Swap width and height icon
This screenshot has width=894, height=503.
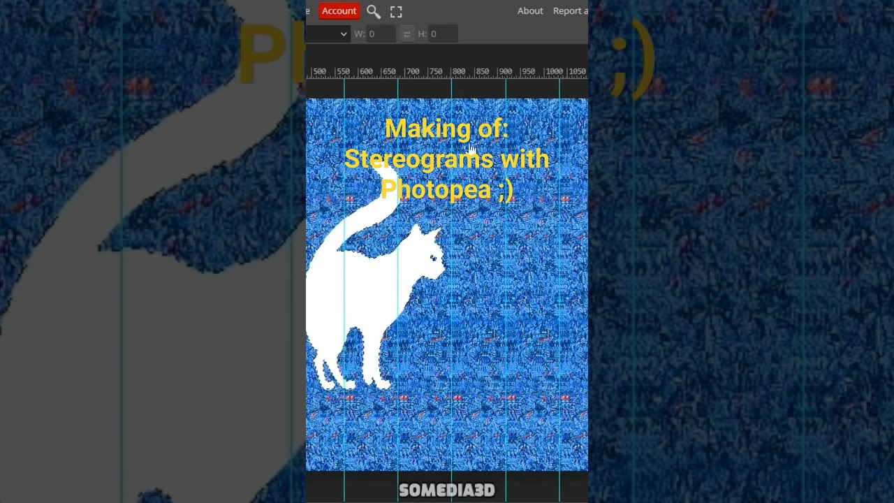click(407, 34)
